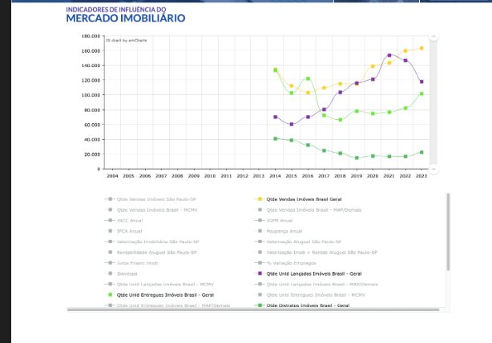This screenshot has height=343, width=492.
Task: Click the 180.000 y-axis value
Action: (91, 36)
